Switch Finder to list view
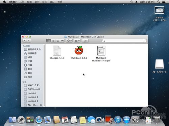 [53, 41]
